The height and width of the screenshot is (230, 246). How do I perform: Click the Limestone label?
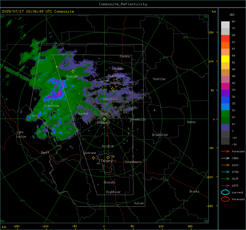(52, 106)
